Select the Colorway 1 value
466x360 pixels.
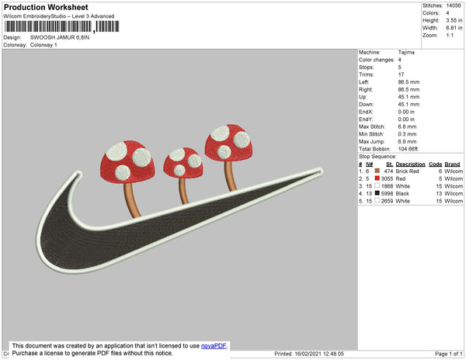[x=43, y=45]
